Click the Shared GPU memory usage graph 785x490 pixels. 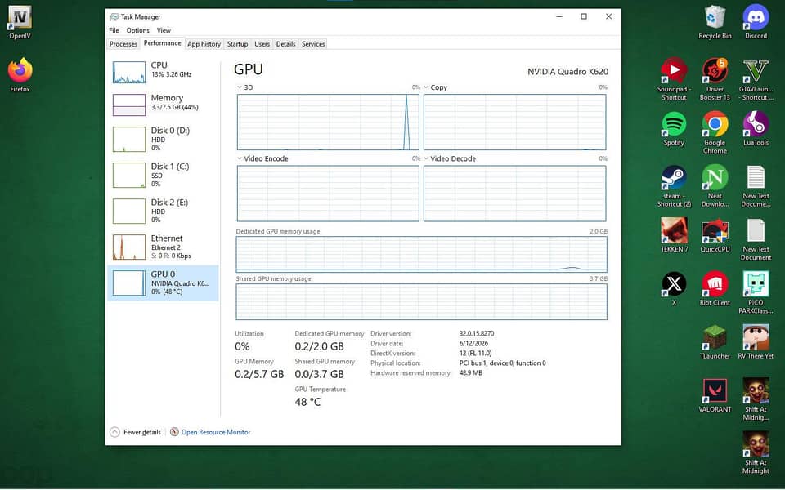click(x=421, y=301)
